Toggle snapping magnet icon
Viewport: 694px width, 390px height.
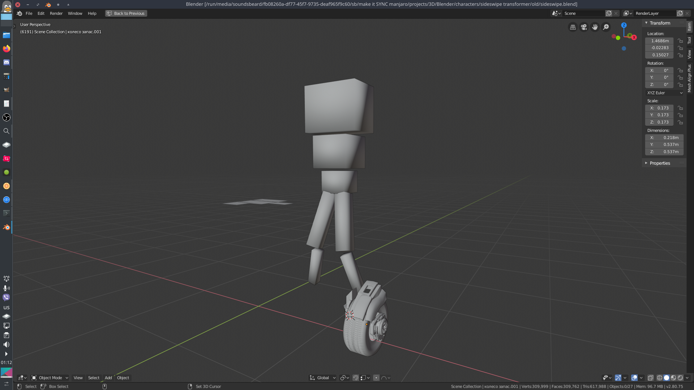(356, 378)
